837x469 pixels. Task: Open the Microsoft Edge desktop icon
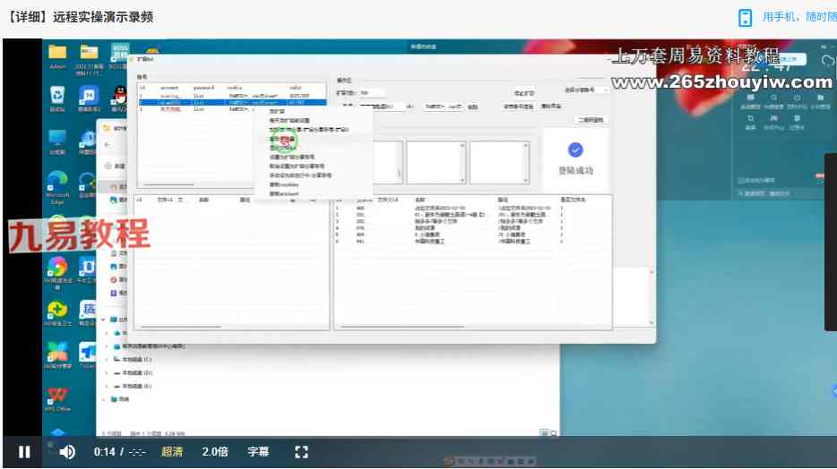(57, 181)
